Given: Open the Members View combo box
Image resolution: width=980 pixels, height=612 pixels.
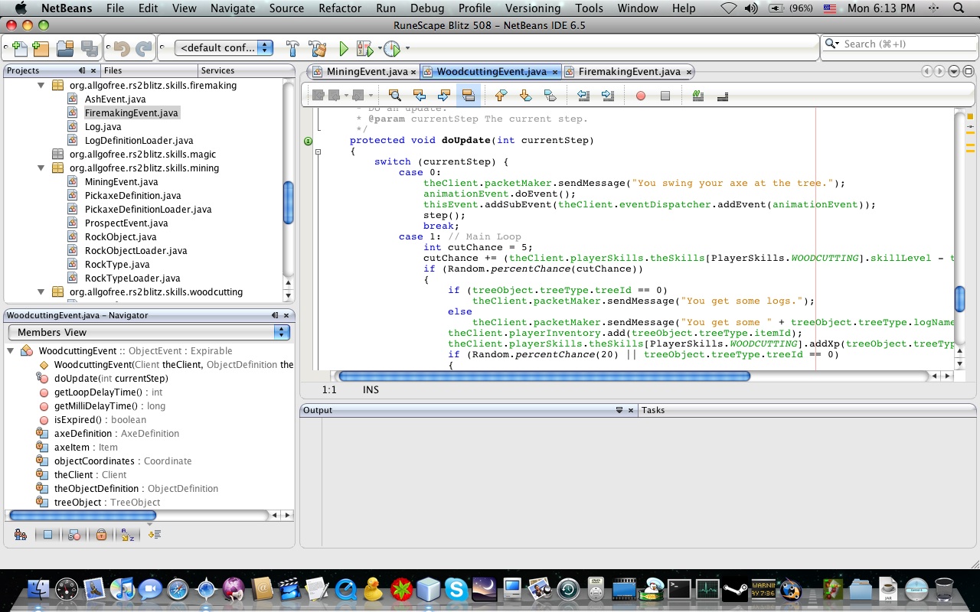Looking at the screenshot, I should point(149,332).
